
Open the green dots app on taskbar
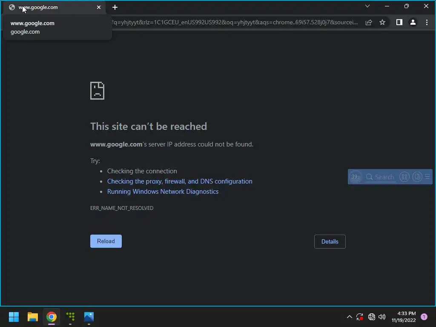[70, 317]
